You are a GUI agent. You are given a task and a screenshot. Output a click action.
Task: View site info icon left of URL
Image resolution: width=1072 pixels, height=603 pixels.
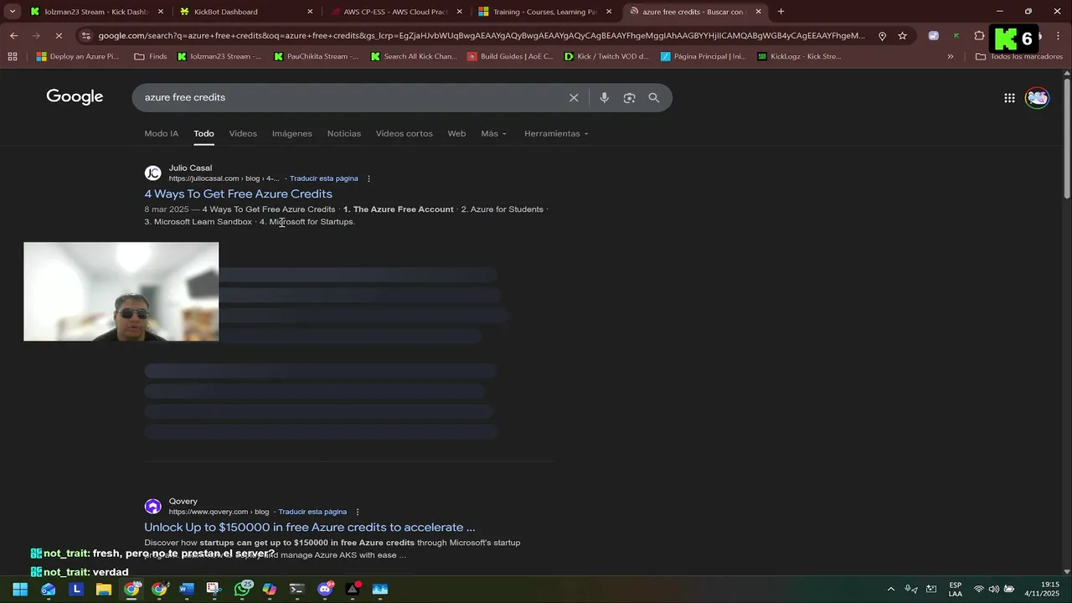point(85,36)
